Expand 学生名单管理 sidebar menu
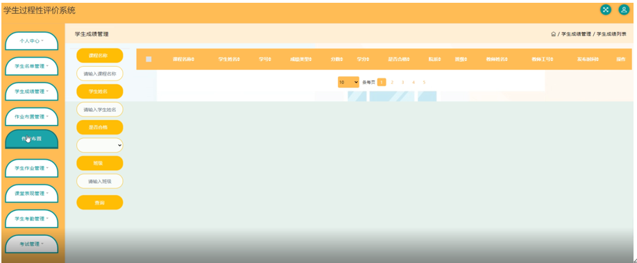 click(32, 66)
